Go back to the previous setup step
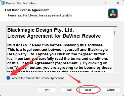 pos(69,90)
